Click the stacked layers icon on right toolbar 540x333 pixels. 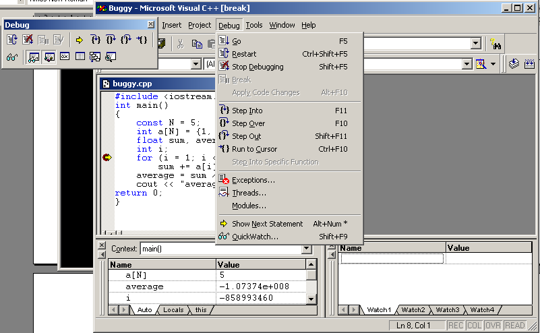pyautogui.click(x=514, y=64)
